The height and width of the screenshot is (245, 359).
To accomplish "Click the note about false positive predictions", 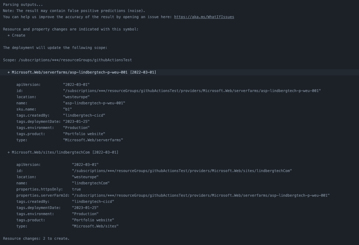I will pyautogui.click(x=74, y=11).
